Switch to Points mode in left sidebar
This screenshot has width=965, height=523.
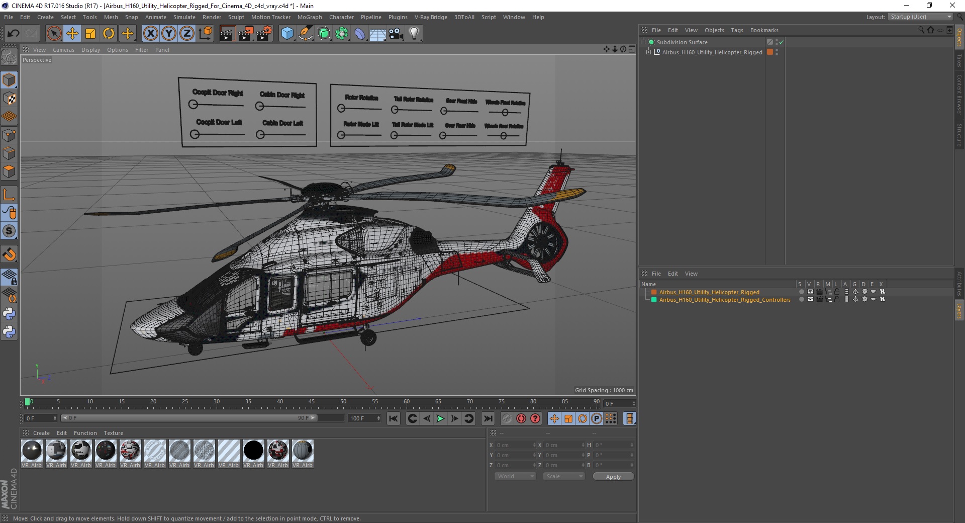pos(9,135)
